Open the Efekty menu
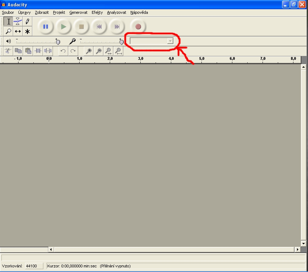The image size is (308, 272). point(97,12)
